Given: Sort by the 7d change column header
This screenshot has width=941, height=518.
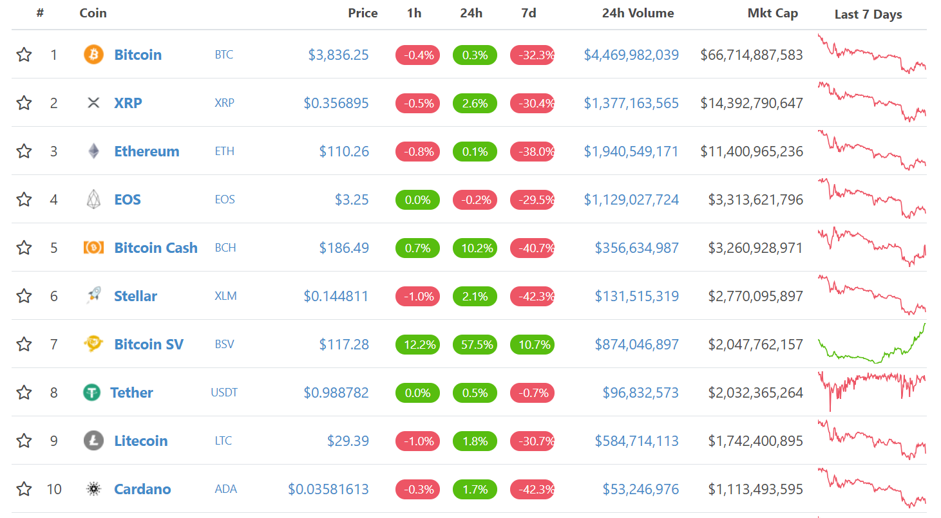Looking at the screenshot, I should pos(528,13).
